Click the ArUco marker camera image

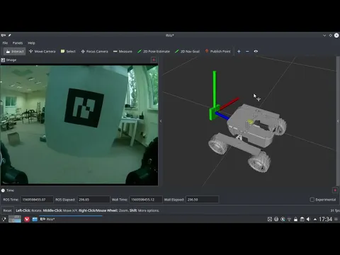coord(79,125)
